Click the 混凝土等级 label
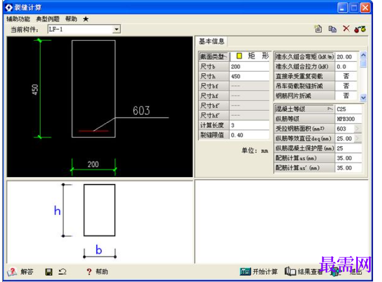 tap(290, 109)
